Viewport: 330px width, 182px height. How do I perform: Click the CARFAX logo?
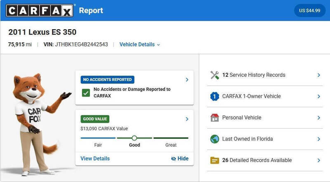coord(40,11)
